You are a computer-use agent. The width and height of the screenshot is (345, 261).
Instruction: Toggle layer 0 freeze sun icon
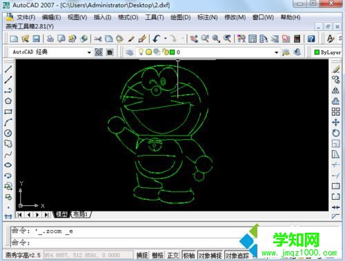pos(149,52)
